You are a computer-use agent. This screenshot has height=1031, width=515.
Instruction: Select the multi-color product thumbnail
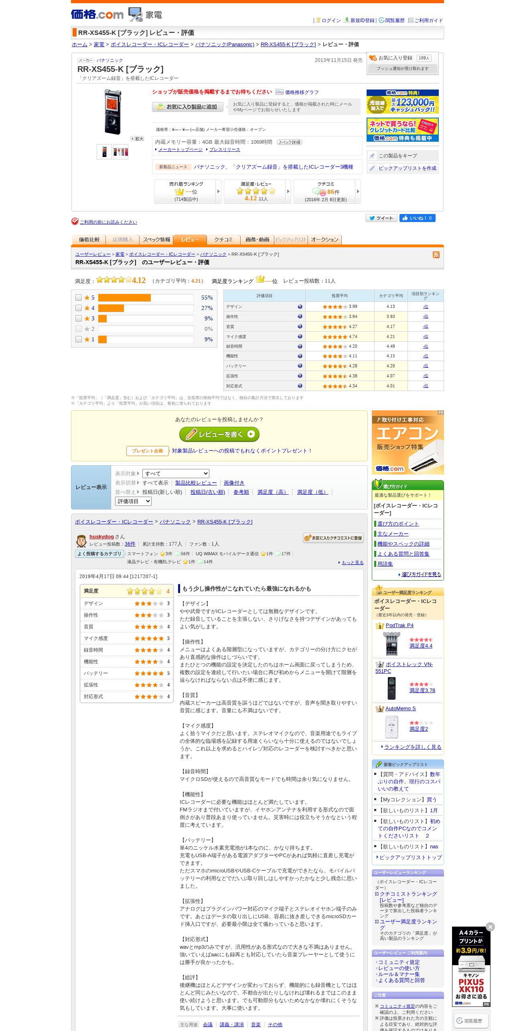[121, 152]
